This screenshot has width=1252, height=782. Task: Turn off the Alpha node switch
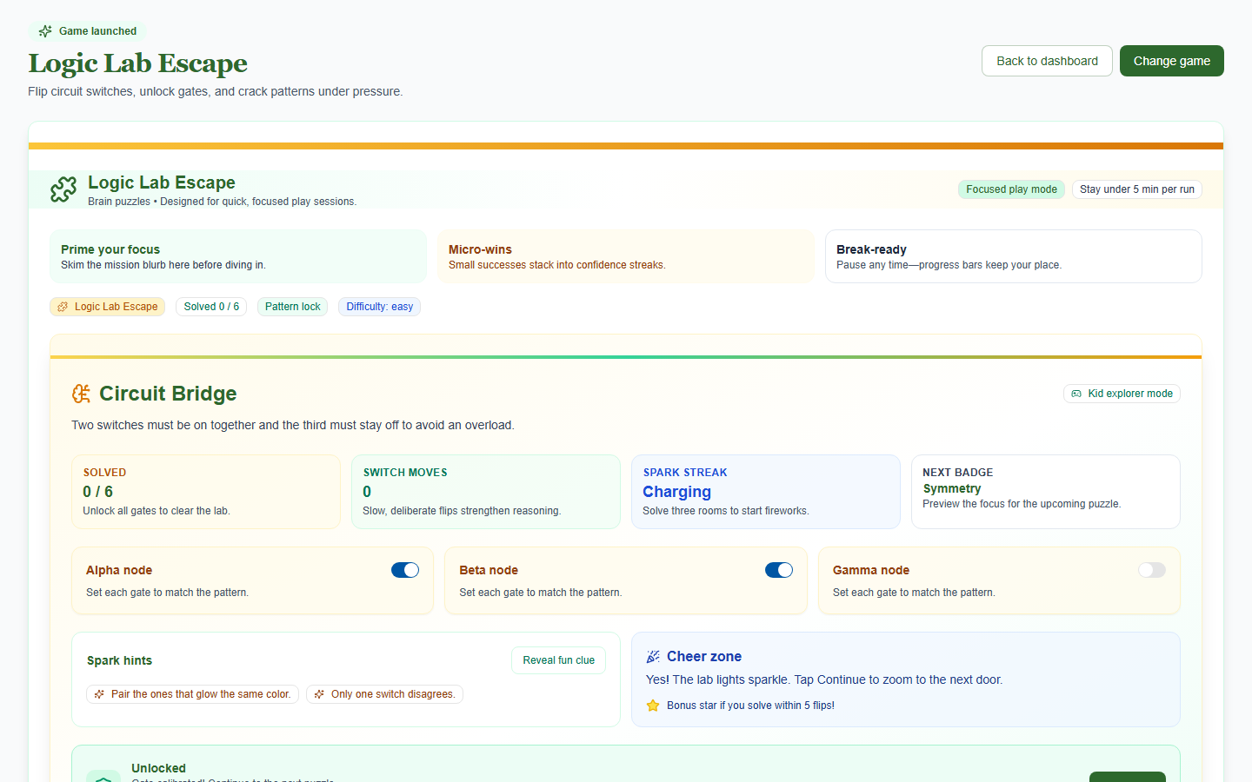click(x=405, y=570)
